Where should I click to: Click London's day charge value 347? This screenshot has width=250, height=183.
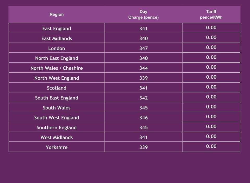tap(143, 48)
